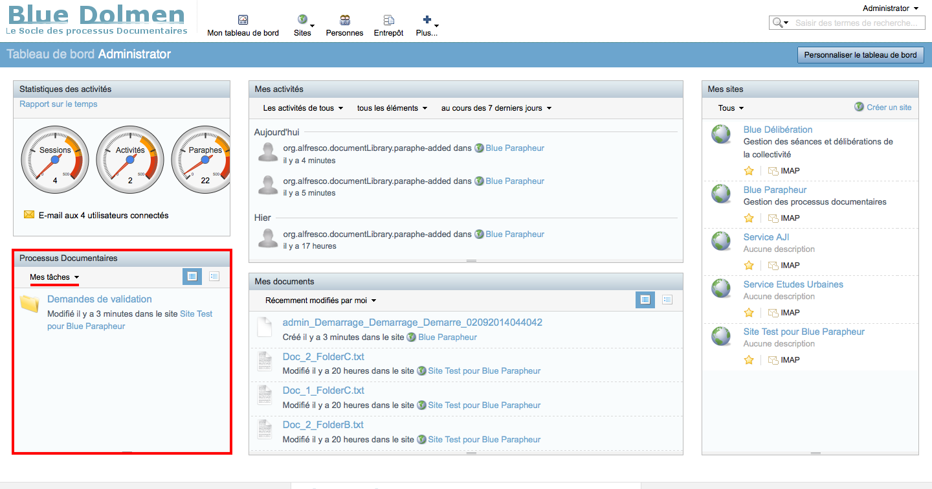This screenshot has width=932, height=489.
Task: Open E-mail aux 4 utilisateurs connectés
Action: 104,215
